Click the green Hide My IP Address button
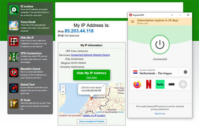The image size is (199, 128). click(92, 75)
